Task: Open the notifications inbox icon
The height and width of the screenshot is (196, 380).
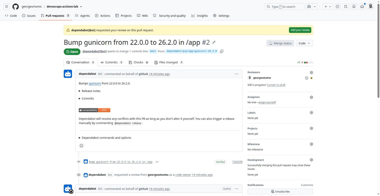Action: coord(362,6)
